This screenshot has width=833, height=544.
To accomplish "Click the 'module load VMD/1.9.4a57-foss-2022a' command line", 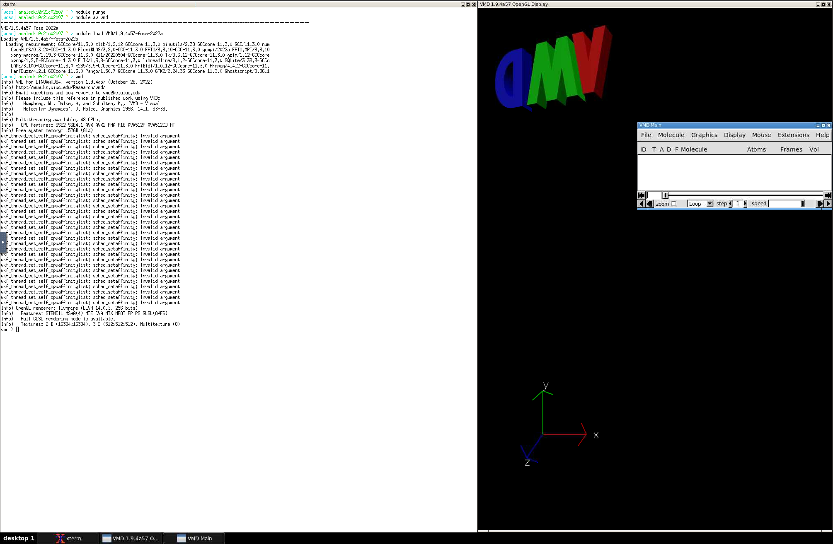I will 119,34.
